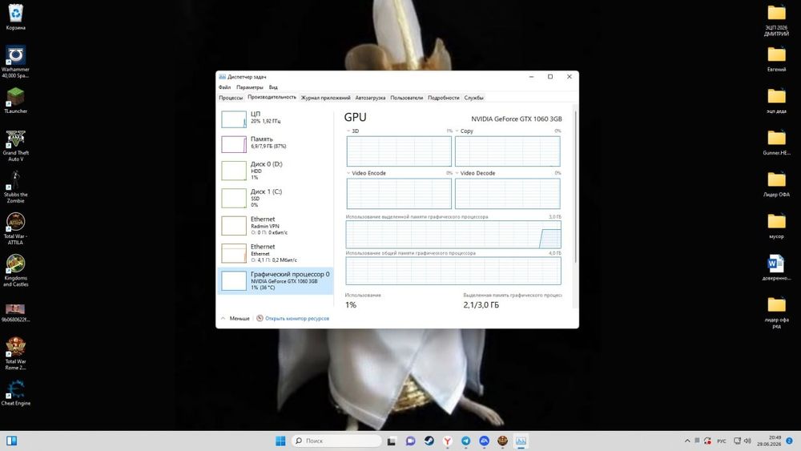801x451 pixels.
Task: Select the 9b0680622f image file
Action: pyautogui.click(x=15, y=312)
